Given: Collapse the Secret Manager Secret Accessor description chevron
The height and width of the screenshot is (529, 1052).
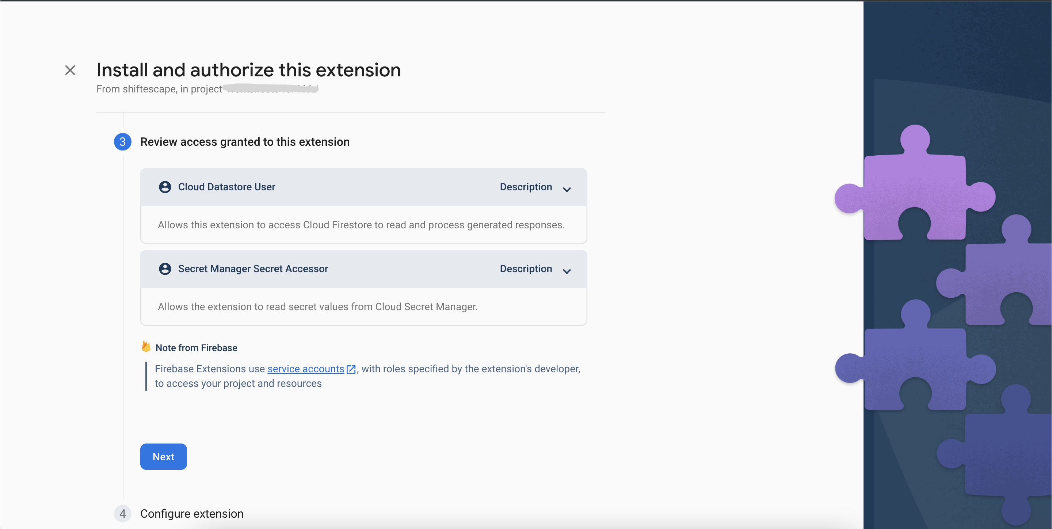Looking at the screenshot, I should (567, 271).
